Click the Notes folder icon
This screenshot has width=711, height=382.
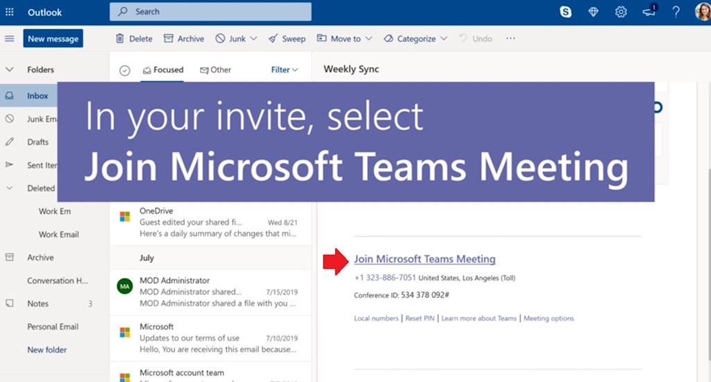[x=10, y=303]
